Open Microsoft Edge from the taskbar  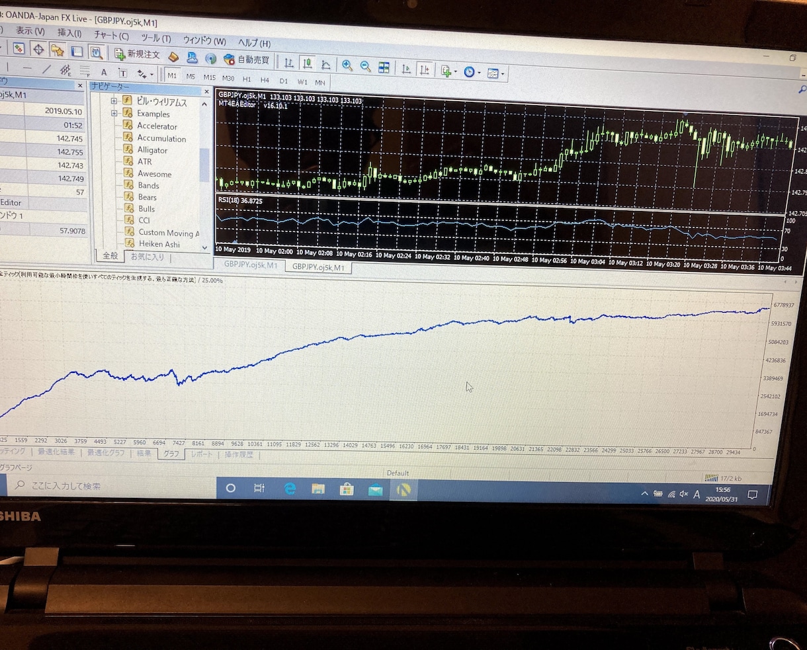pyautogui.click(x=290, y=489)
